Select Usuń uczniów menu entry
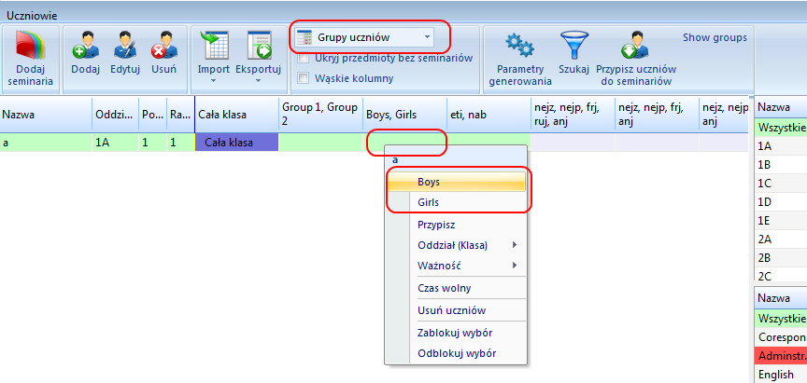 [x=457, y=310]
